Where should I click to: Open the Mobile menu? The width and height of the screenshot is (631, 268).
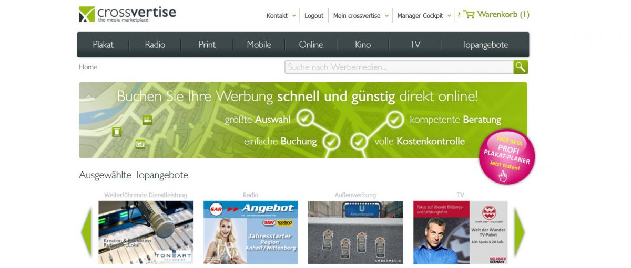(x=259, y=45)
